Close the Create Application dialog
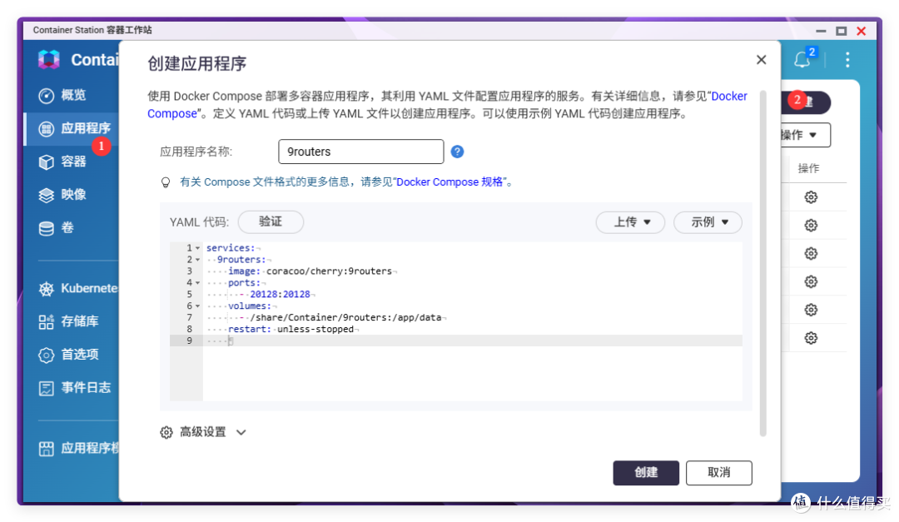 [x=762, y=60]
